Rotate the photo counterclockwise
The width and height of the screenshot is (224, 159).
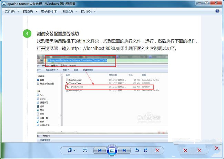[137, 150]
